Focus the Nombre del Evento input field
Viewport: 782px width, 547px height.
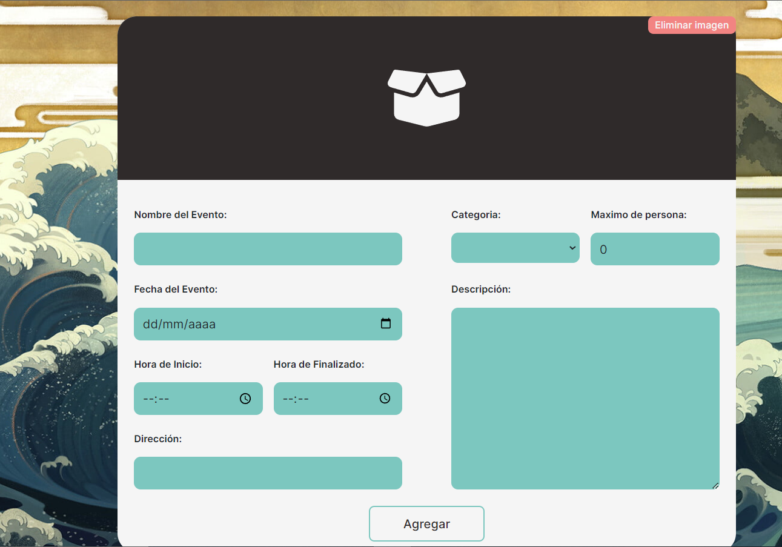268,249
